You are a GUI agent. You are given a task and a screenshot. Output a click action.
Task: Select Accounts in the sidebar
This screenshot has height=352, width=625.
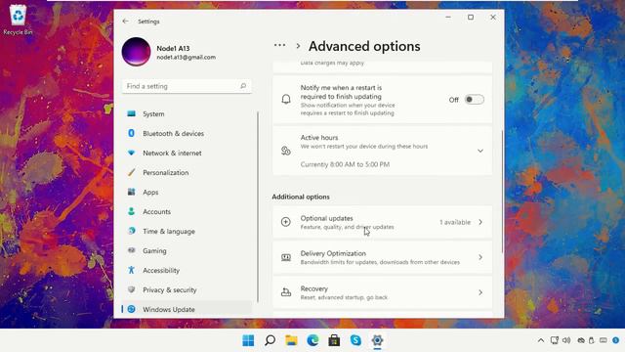point(187,211)
